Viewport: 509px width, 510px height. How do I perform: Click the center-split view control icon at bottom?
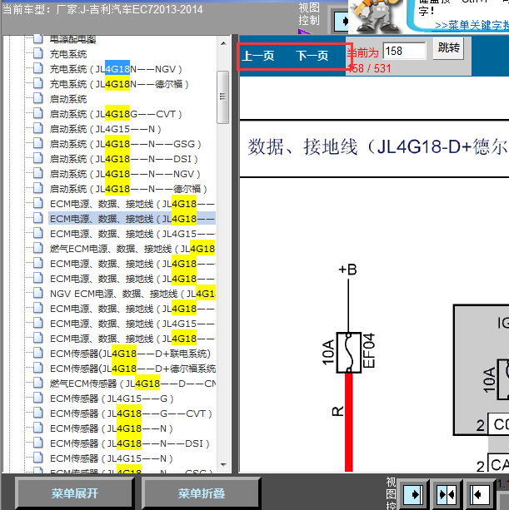click(x=447, y=495)
